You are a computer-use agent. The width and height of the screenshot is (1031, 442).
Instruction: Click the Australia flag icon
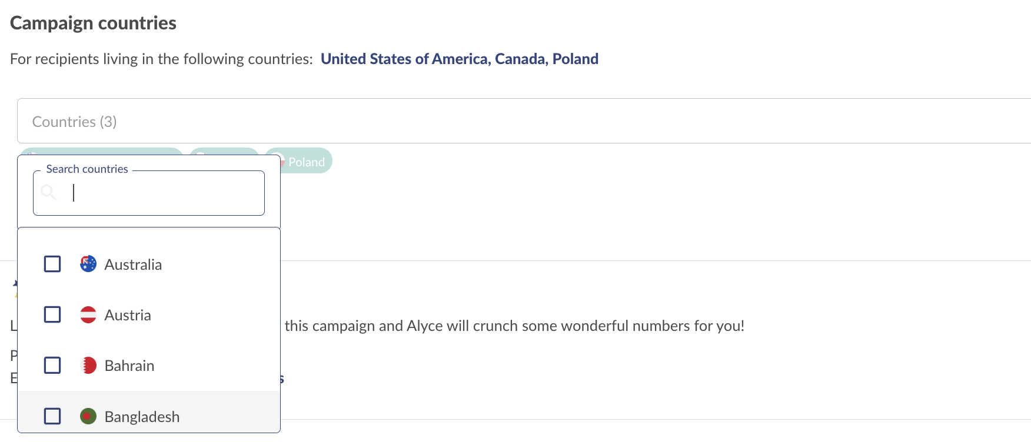point(88,264)
